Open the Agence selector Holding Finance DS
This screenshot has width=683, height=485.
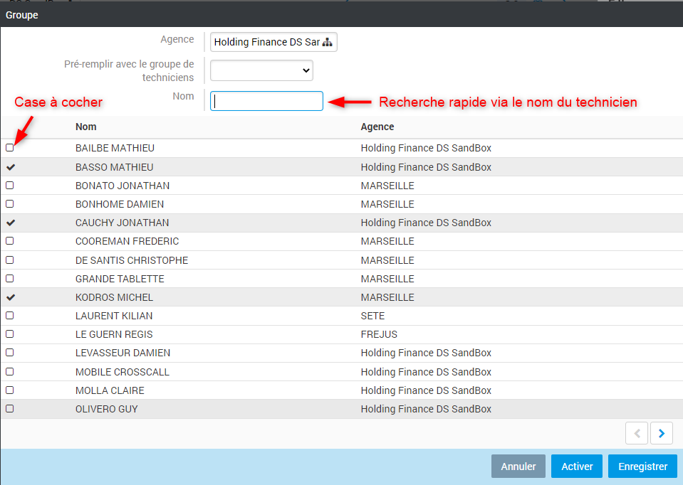(x=268, y=43)
